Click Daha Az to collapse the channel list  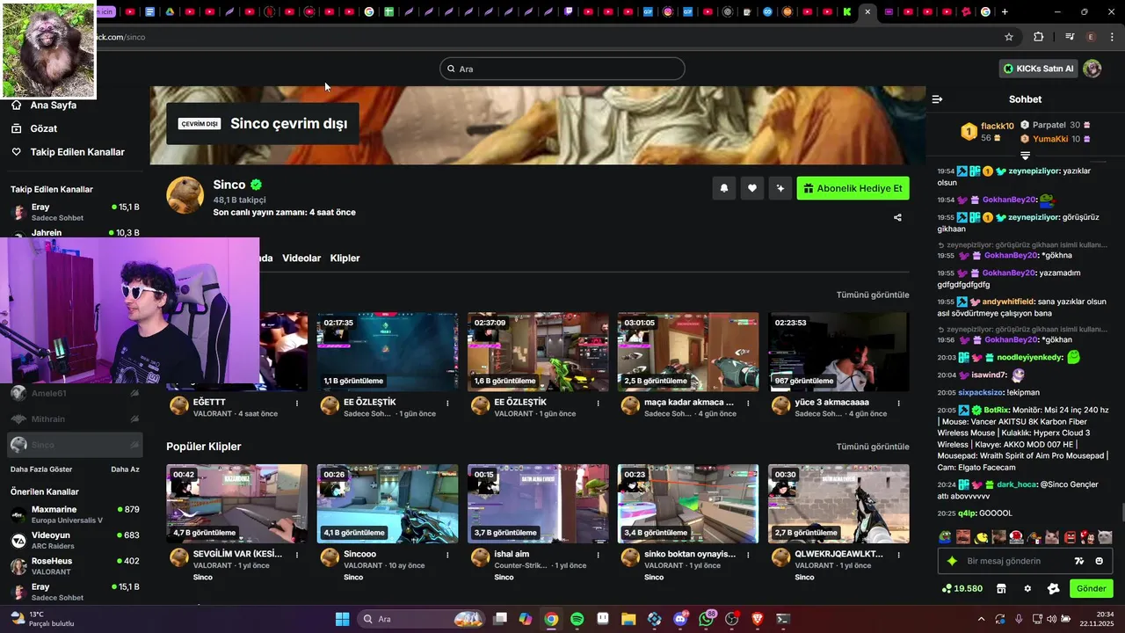(x=125, y=469)
